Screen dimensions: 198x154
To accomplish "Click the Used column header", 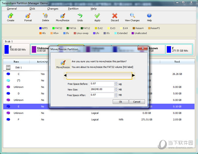I will click(x=177, y=62).
